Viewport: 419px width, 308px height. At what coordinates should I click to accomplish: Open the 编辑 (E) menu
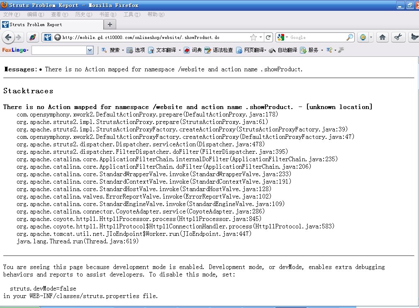(36, 15)
